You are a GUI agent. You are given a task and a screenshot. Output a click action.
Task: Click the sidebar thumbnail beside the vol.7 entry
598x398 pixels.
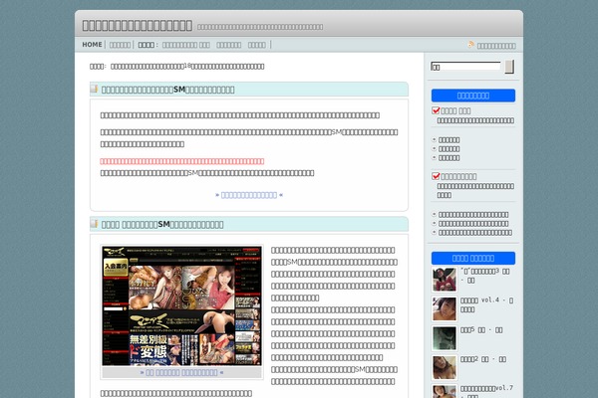click(445, 391)
